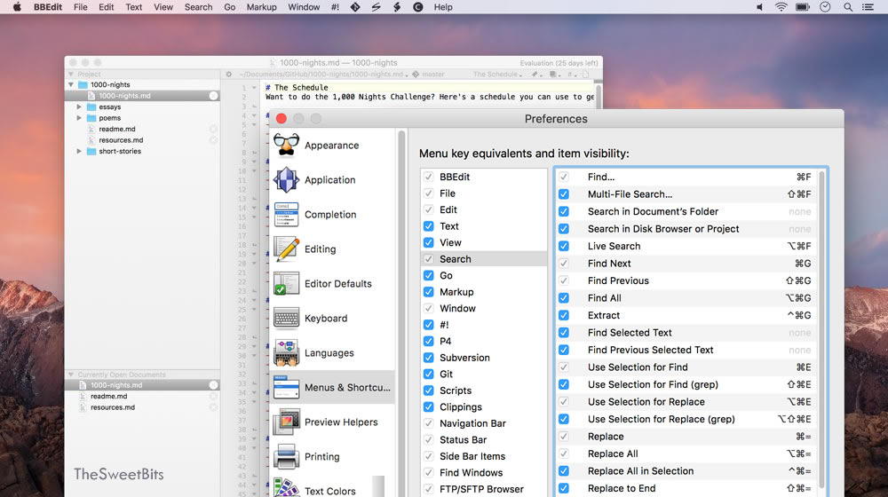The width and height of the screenshot is (888, 497).
Task: Uncheck the Extract item checkbox
Action: pos(564,315)
